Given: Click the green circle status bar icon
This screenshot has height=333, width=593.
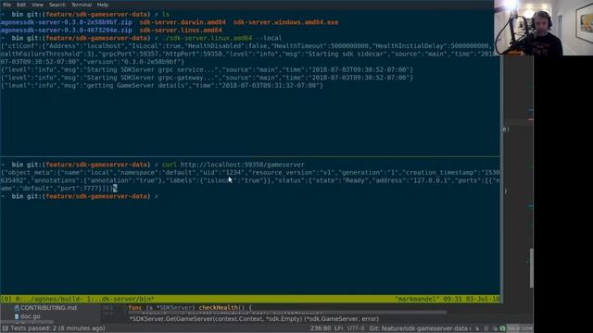Looking at the screenshot, I should click(x=502, y=328).
